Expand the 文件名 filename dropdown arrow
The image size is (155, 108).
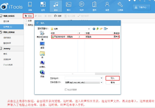tap(102, 78)
